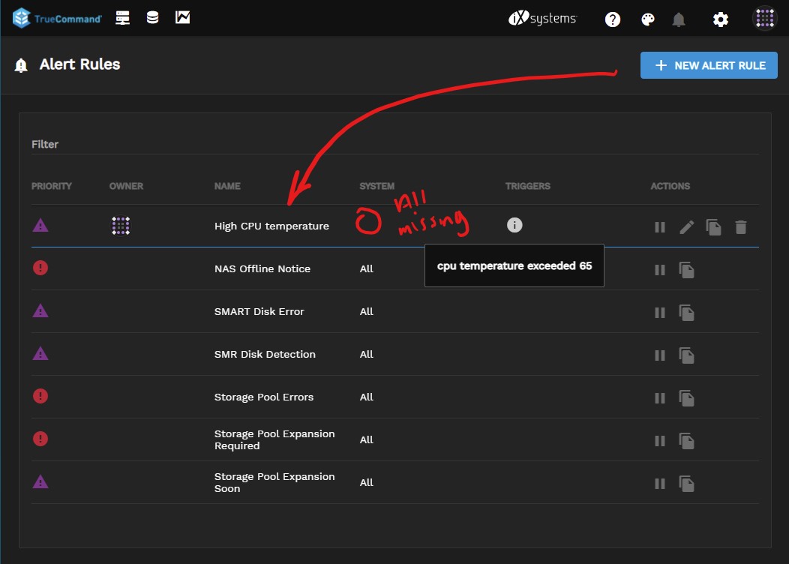Pause the Storage Pool Expansion Soon rule
Image resolution: width=789 pixels, height=564 pixels.
click(x=660, y=484)
